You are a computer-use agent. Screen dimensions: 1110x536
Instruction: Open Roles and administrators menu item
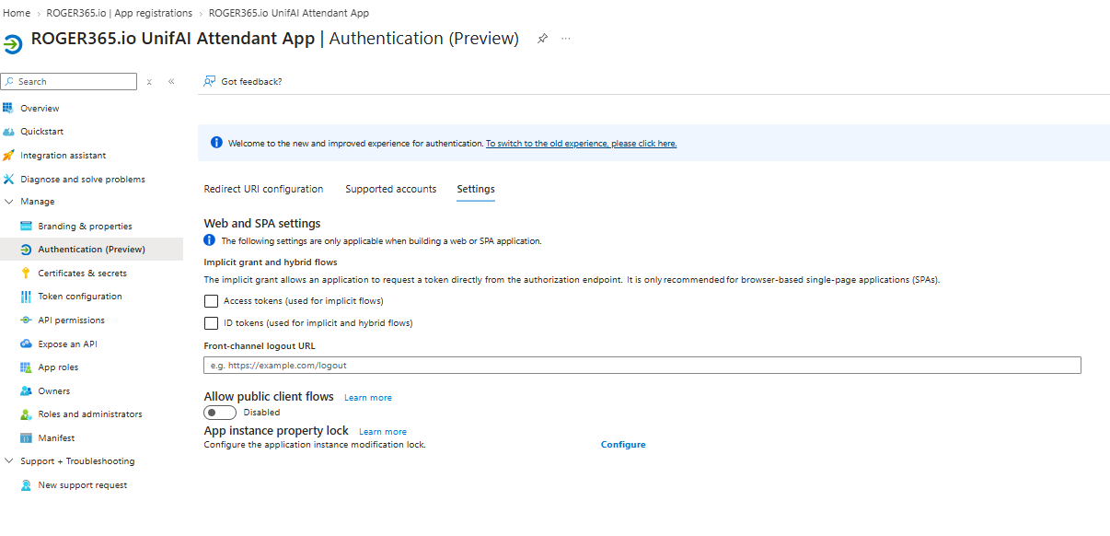(91, 414)
